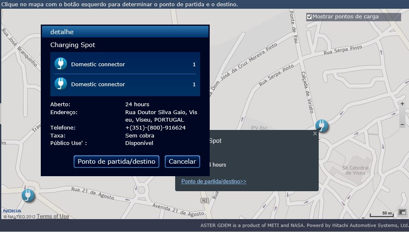The height and width of the screenshot is (232, 409).
Task: Click the N2 road sign on map
Action: 204,201
